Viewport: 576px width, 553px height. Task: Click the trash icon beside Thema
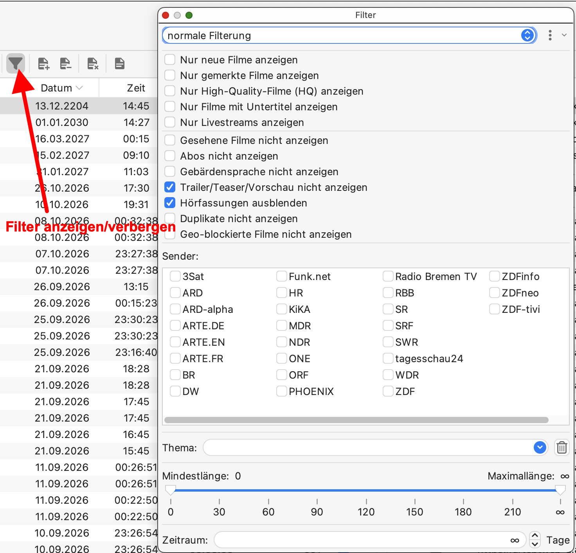tap(562, 447)
